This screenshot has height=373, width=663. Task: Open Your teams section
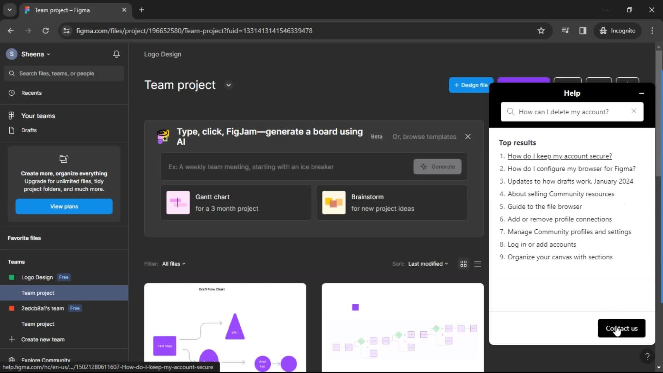(38, 116)
